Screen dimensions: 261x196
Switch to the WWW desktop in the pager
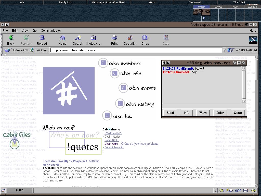coord(218,7)
